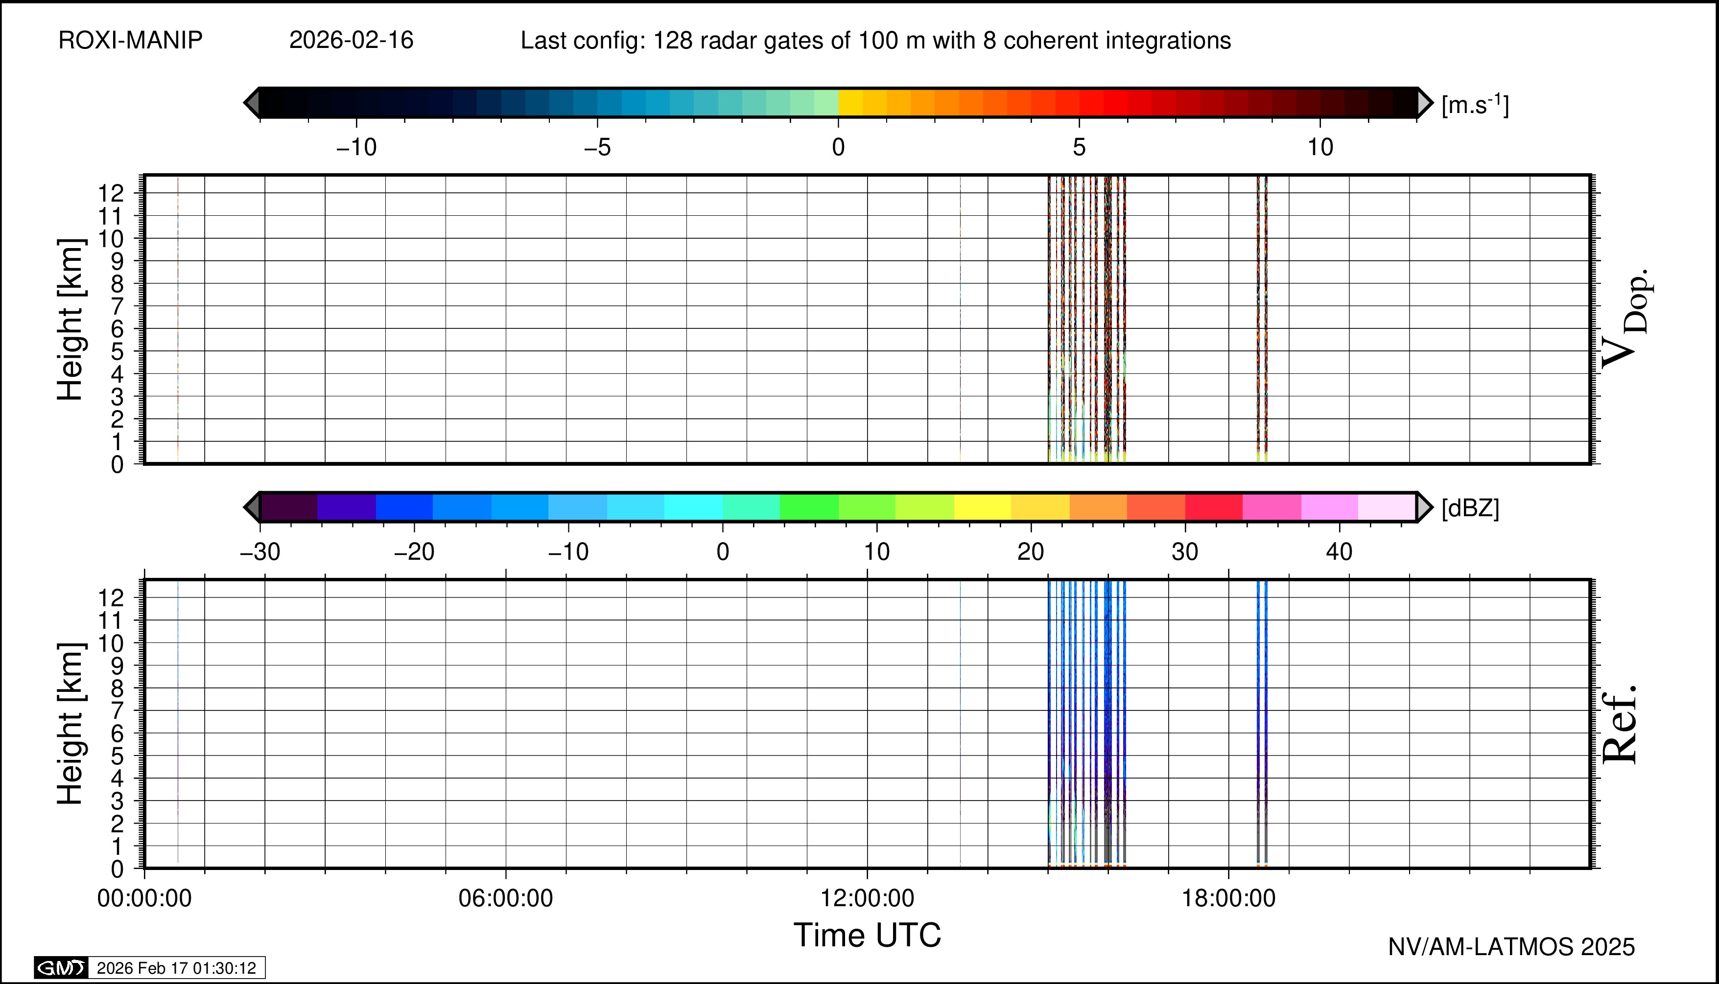Click left arrow of dBZ colorbar

[x=252, y=507]
